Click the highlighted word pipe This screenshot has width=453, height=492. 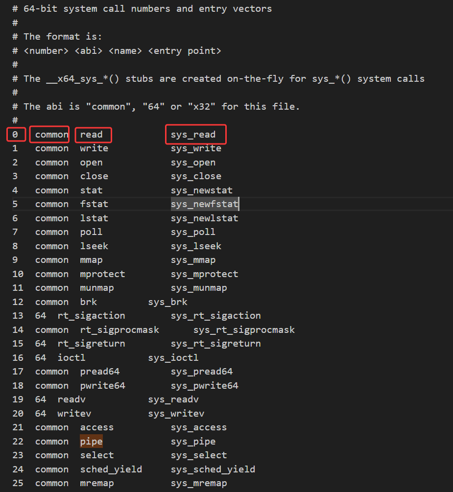pyautogui.click(x=92, y=442)
